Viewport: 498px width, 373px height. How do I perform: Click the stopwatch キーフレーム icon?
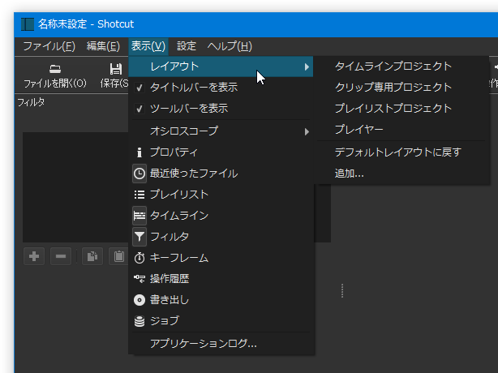pos(140,258)
